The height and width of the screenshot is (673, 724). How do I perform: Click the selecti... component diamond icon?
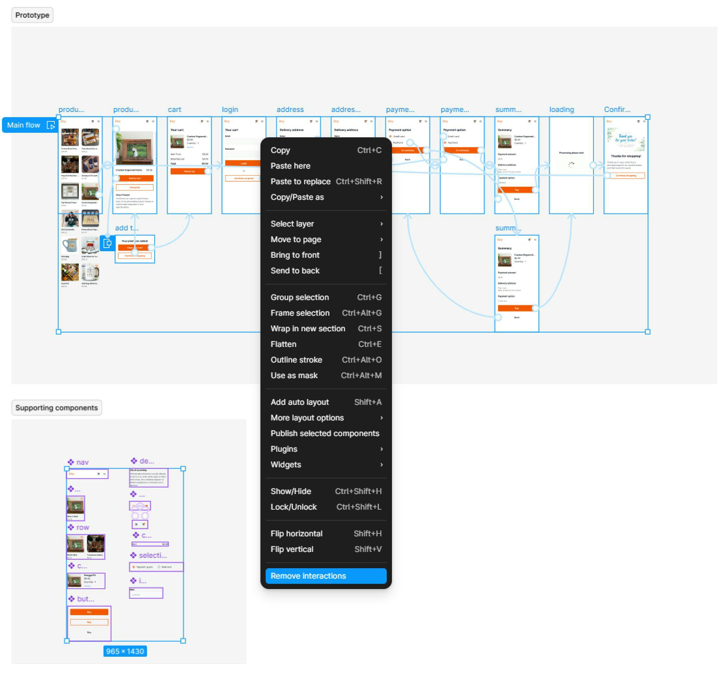pyautogui.click(x=133, y=555)
